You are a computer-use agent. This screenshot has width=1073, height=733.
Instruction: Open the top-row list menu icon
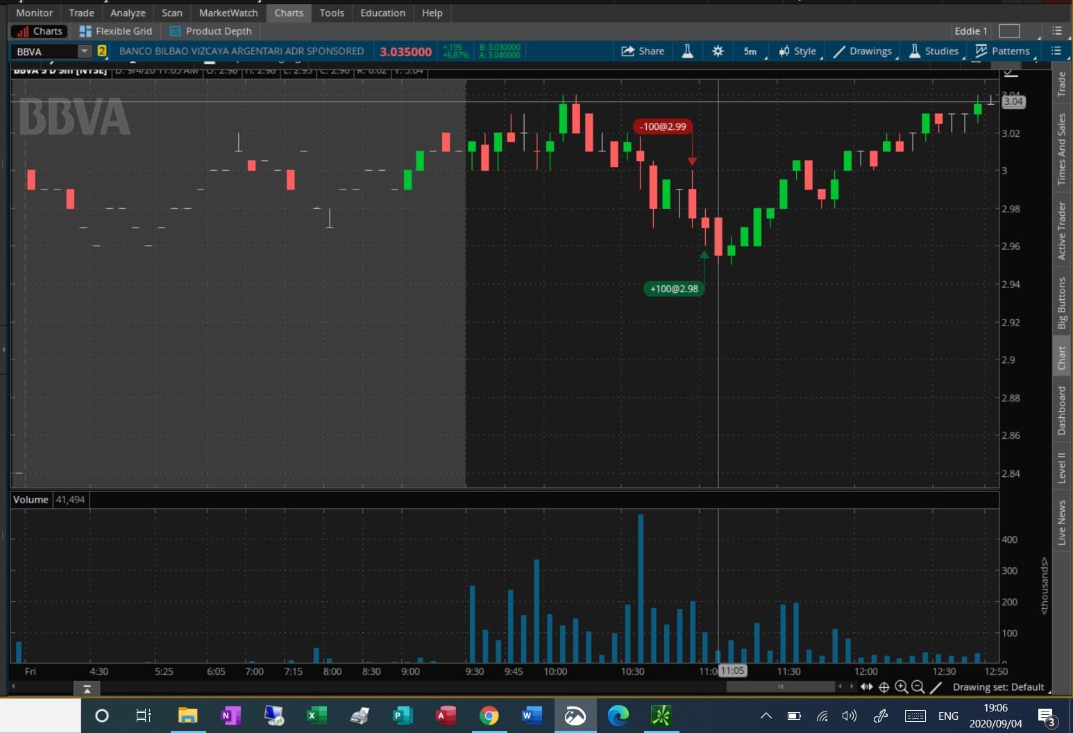(1057, 31)
